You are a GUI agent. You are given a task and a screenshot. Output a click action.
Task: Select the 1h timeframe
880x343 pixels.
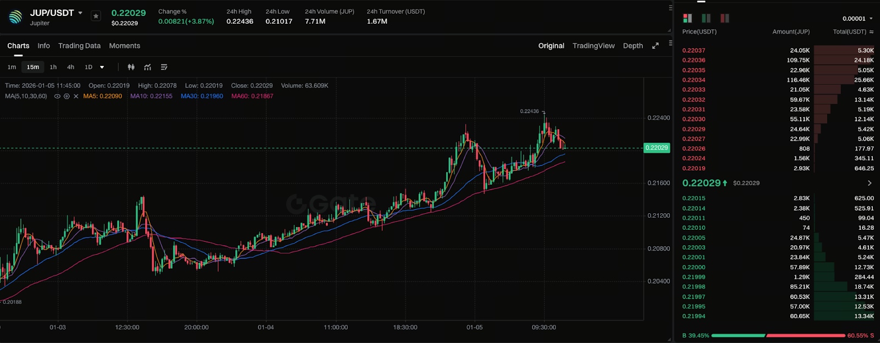(x=53, y=67)
